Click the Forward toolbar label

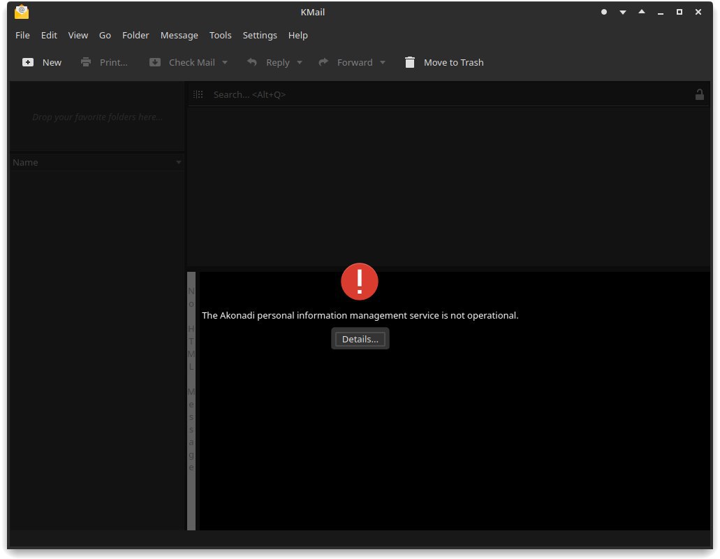(355, 62)
